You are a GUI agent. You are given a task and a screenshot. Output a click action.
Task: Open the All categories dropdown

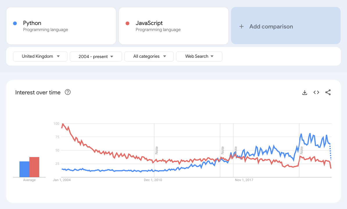[149, 56]
